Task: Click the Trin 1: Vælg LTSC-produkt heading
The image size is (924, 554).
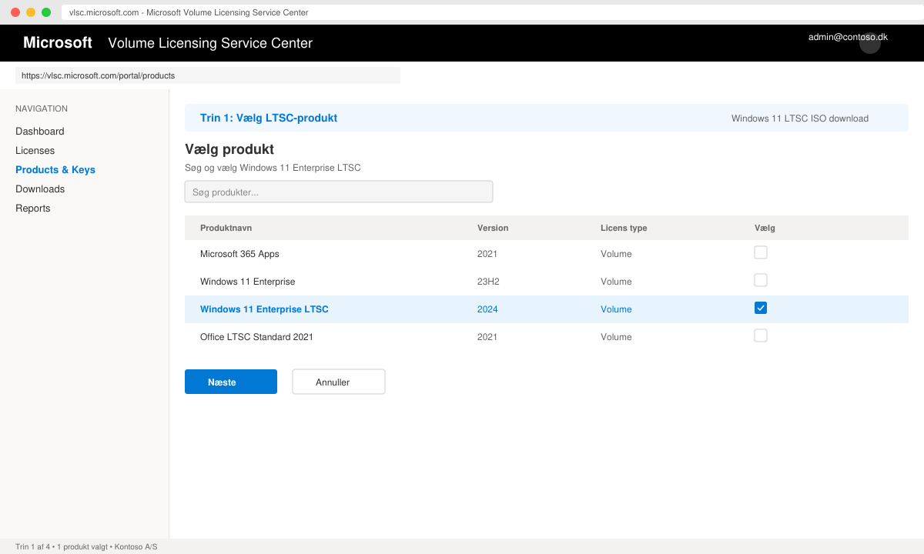Action: tap(269, 118)
